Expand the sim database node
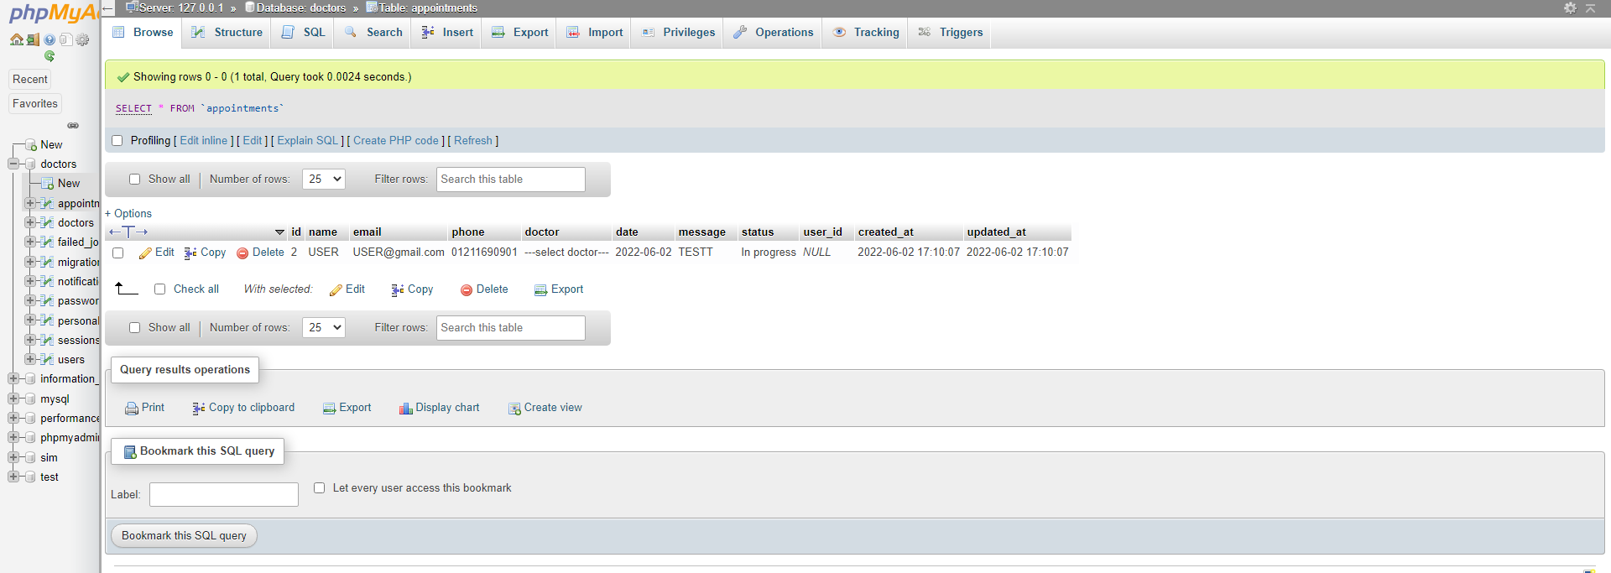 click(x=13, y=458)
